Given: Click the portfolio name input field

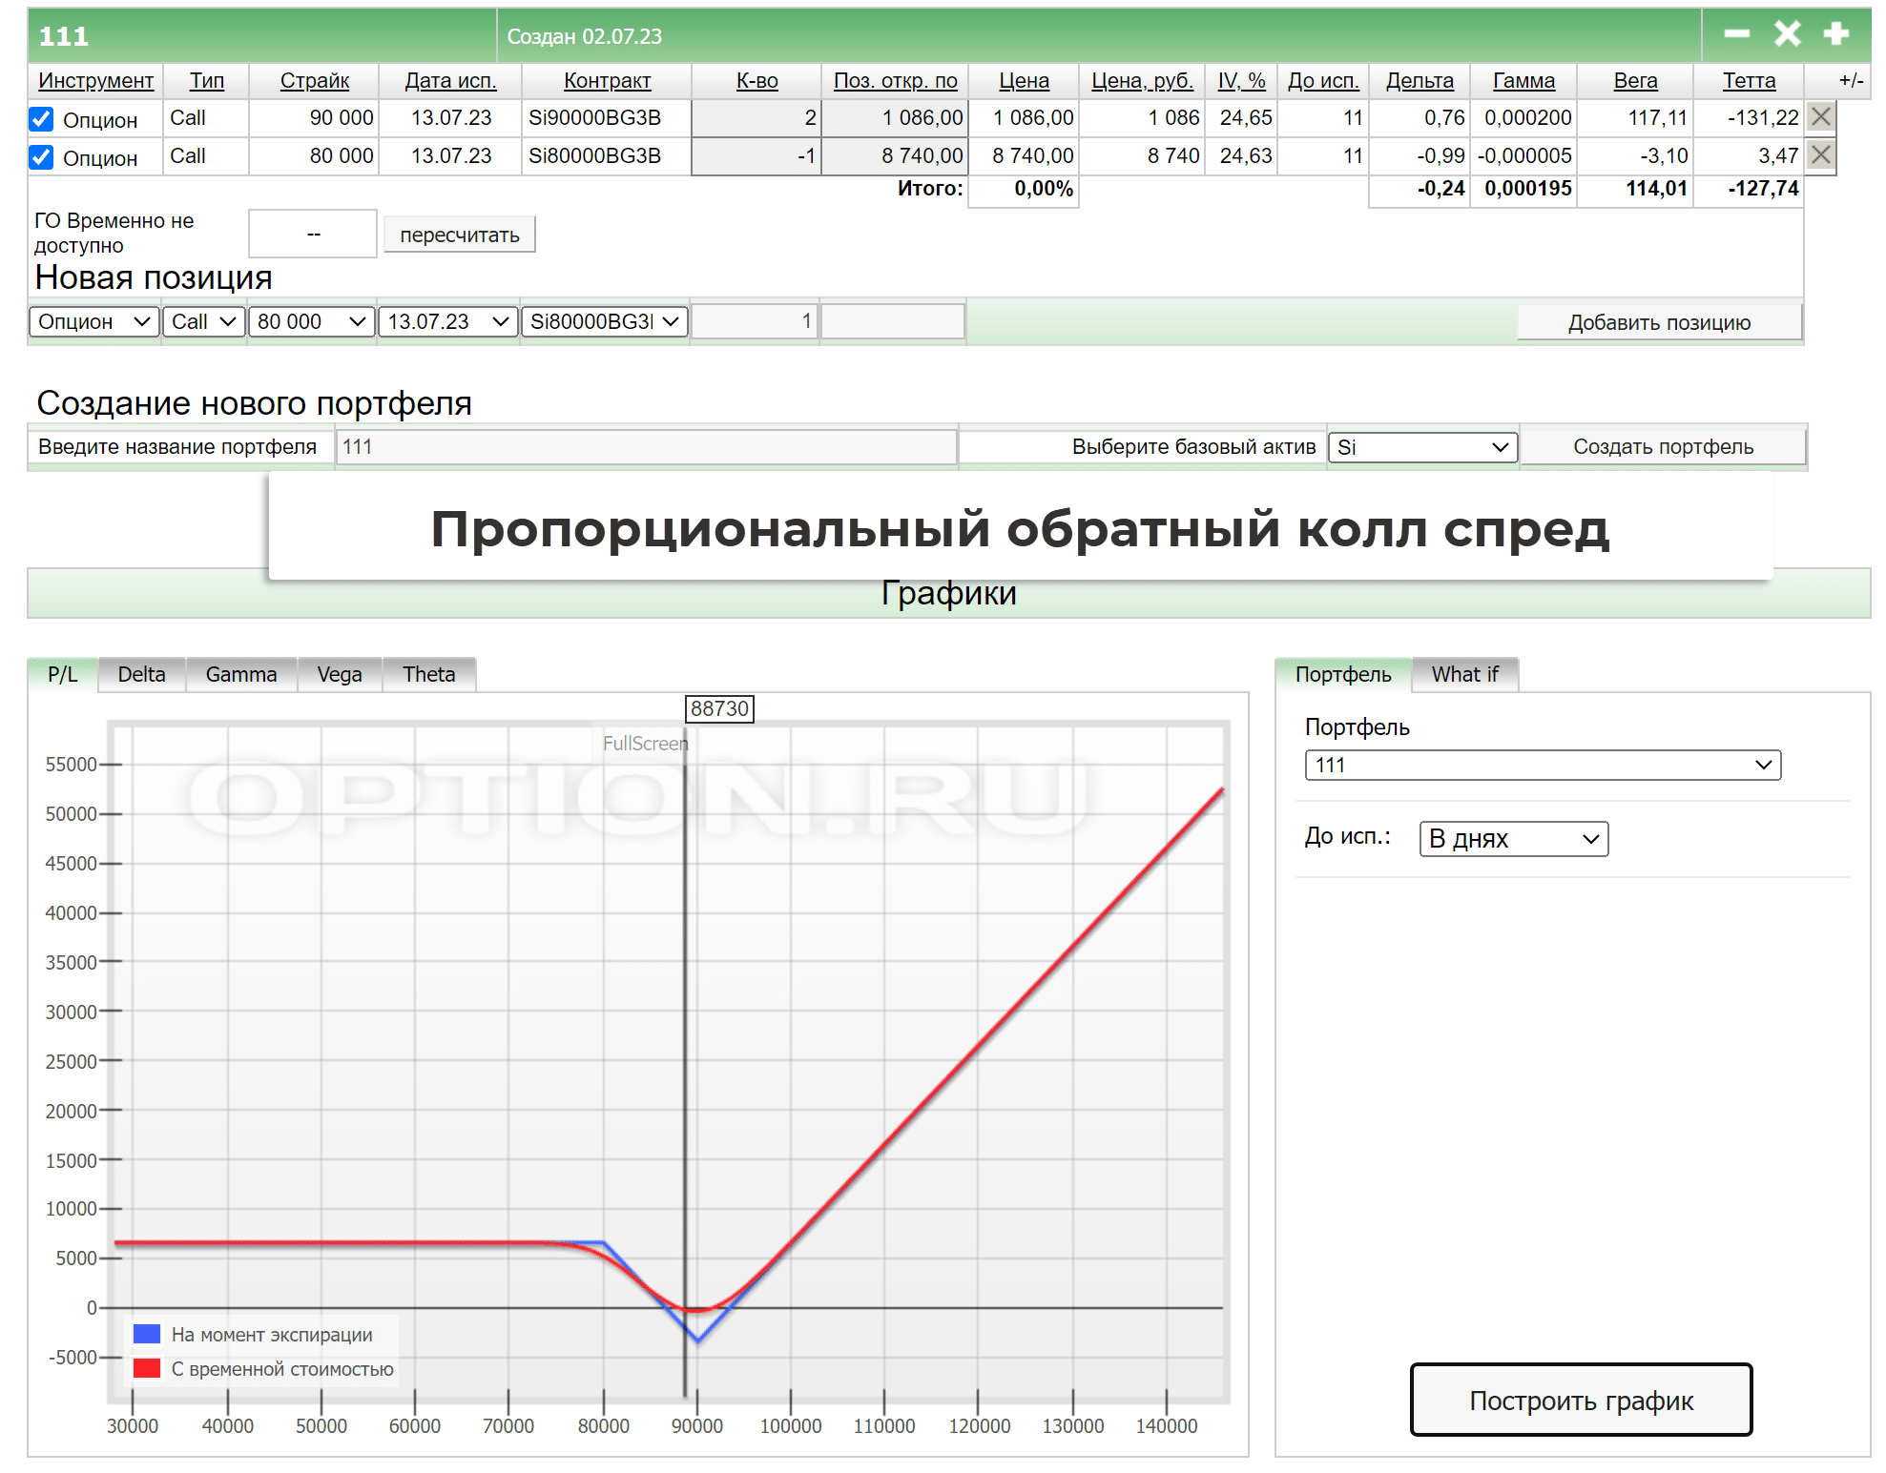Looking at the screenshot, I should click(x=646, y=447).
